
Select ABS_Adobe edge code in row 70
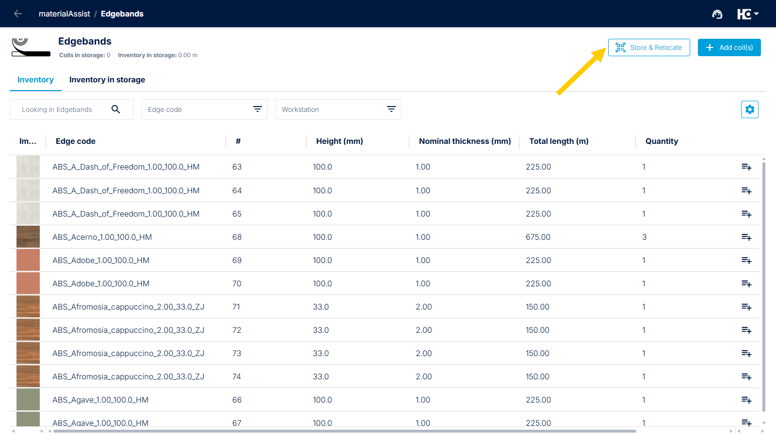pyautogui.click(x=101, y=283)
